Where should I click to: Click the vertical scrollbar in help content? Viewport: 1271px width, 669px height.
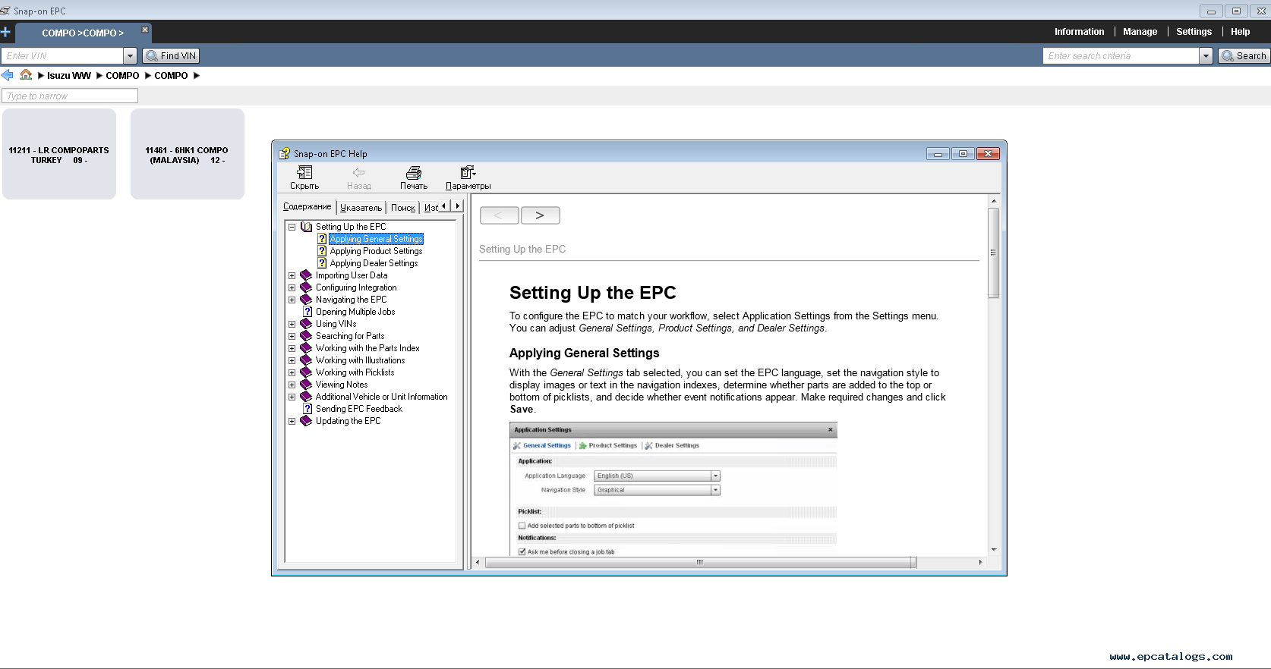pyautogui.click(x=993, y=253)
